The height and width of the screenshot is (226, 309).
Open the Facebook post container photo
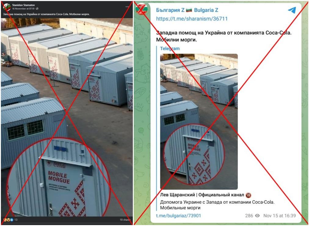click(67, 117)
